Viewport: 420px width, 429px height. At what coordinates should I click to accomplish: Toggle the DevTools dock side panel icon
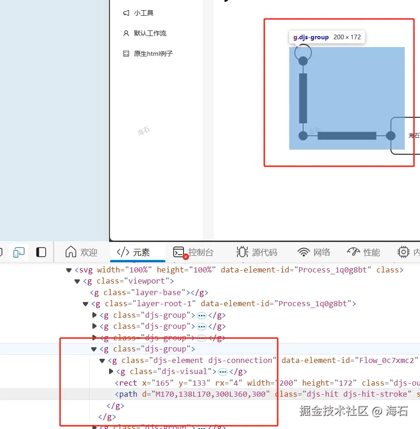[41, 252]
